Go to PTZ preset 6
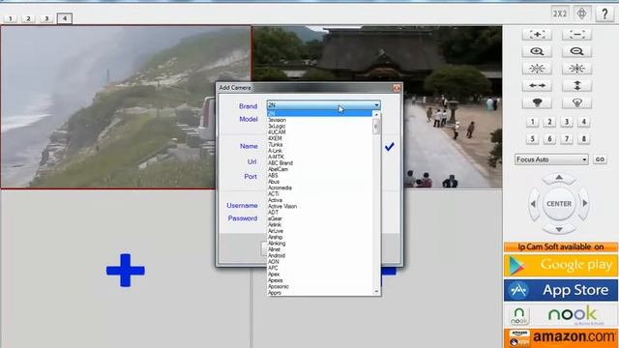Viewport: 619px width, 348px height. point(549,139)
